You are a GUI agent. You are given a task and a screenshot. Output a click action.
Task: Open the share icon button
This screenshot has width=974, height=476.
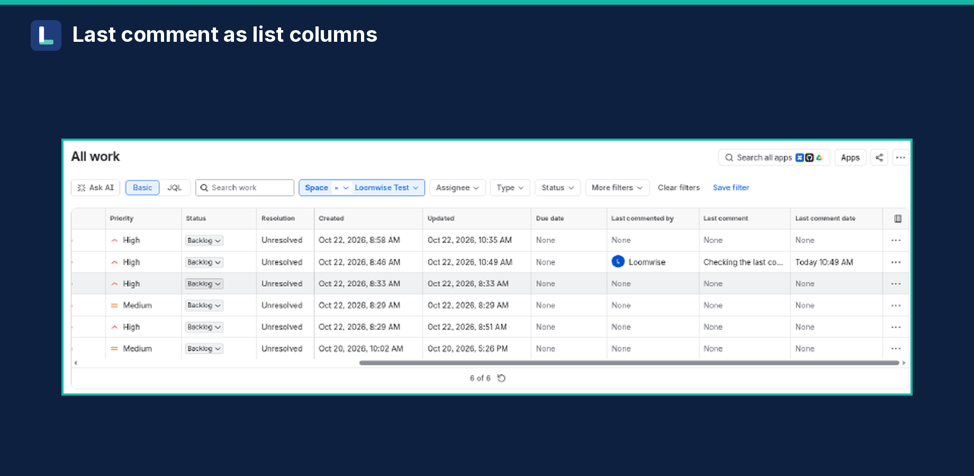[x=879, y=158]
